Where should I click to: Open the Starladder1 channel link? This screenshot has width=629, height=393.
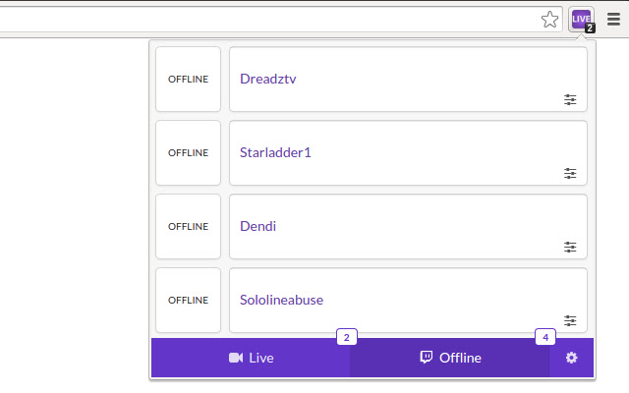pyautogui.click(x=275, y=152)
